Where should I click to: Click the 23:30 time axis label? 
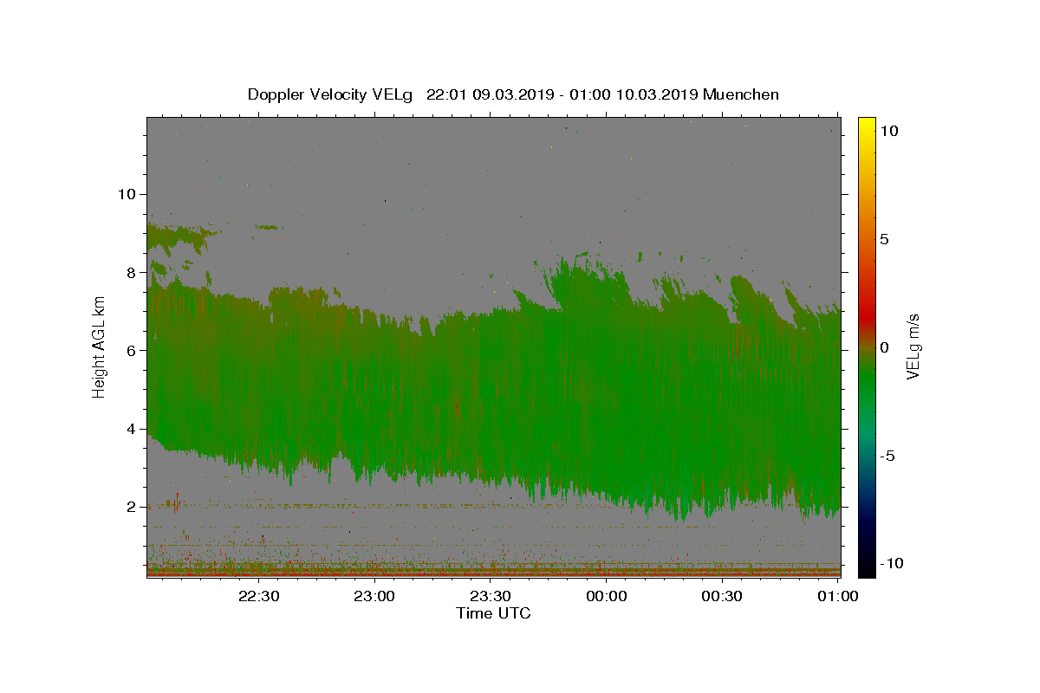(491, 596)
